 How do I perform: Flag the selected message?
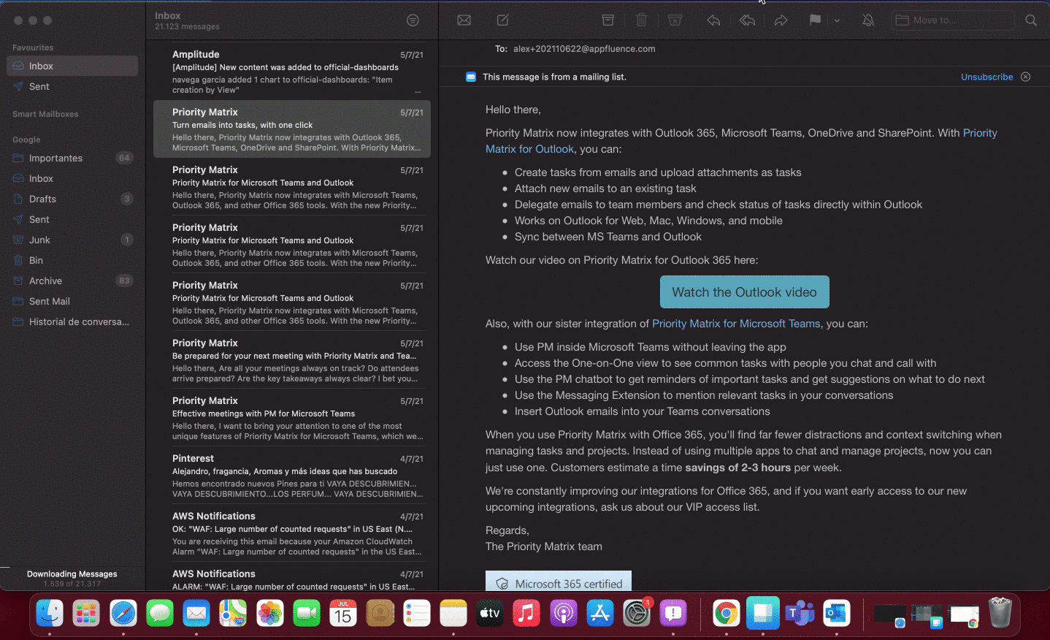point(815,20)
